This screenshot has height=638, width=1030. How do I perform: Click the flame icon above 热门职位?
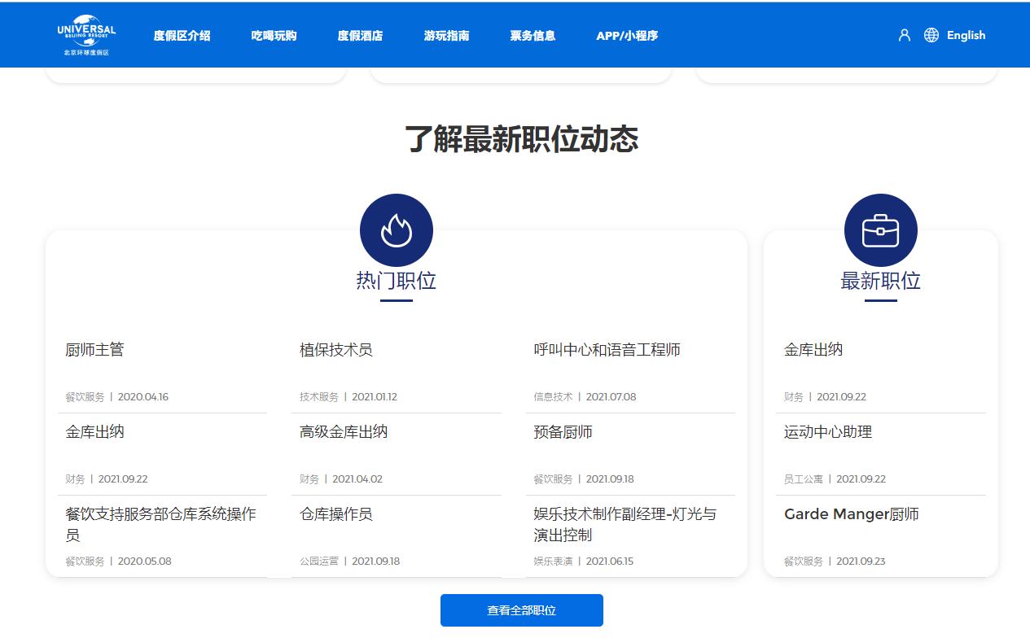397,229
